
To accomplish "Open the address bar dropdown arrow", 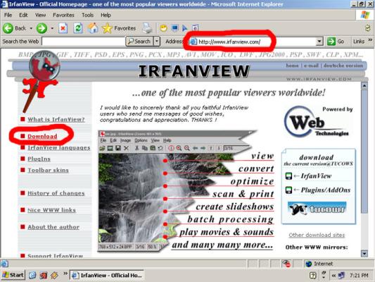I will pos(319,42).
